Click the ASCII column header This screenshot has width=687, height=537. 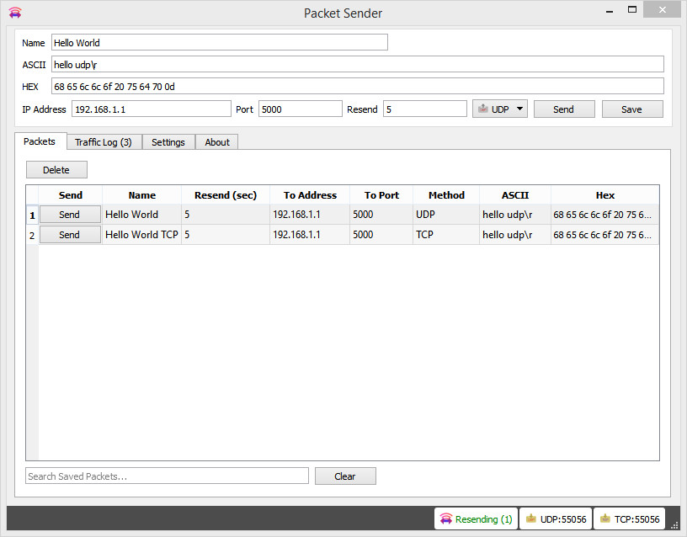click(515, 195)
